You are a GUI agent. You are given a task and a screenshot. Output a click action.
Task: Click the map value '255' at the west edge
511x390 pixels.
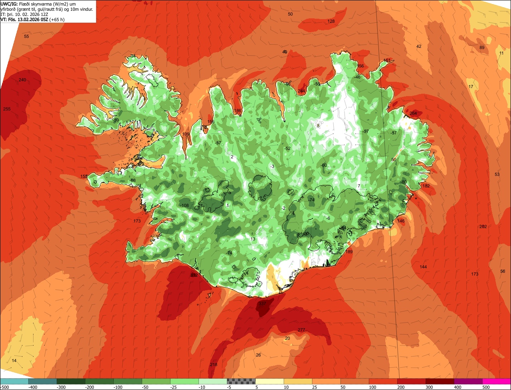point(7,109)
